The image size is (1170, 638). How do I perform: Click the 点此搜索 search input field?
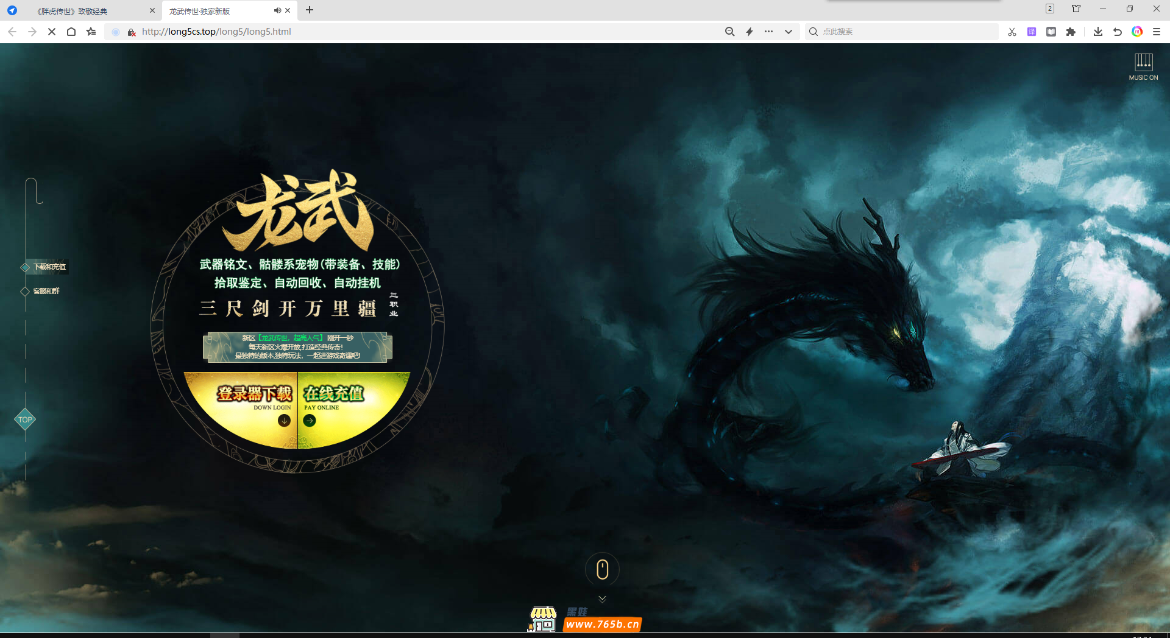click(x=902, y=32)
